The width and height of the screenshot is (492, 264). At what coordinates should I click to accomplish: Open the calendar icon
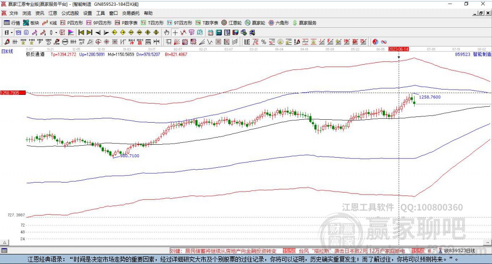210,33
